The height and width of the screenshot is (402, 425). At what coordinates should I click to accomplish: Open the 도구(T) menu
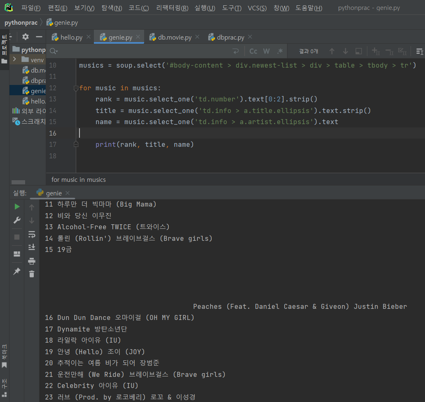tap(232, 8)
